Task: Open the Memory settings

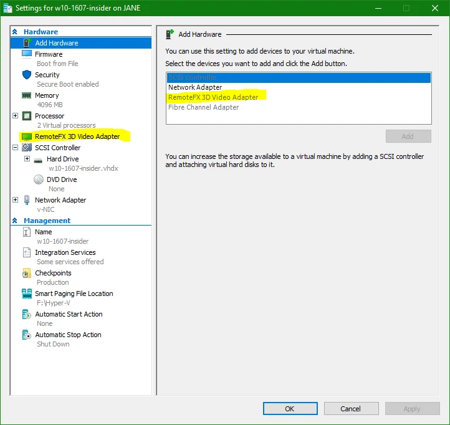Action: (47, 95)
